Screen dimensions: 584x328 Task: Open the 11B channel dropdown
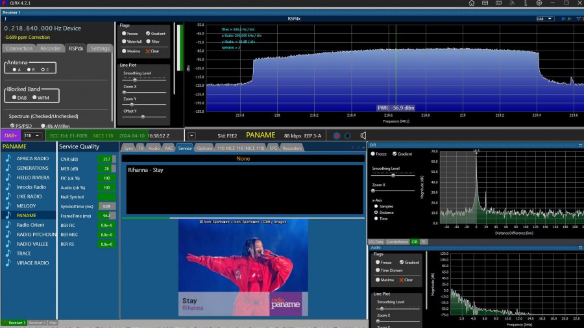pos(32,135)
